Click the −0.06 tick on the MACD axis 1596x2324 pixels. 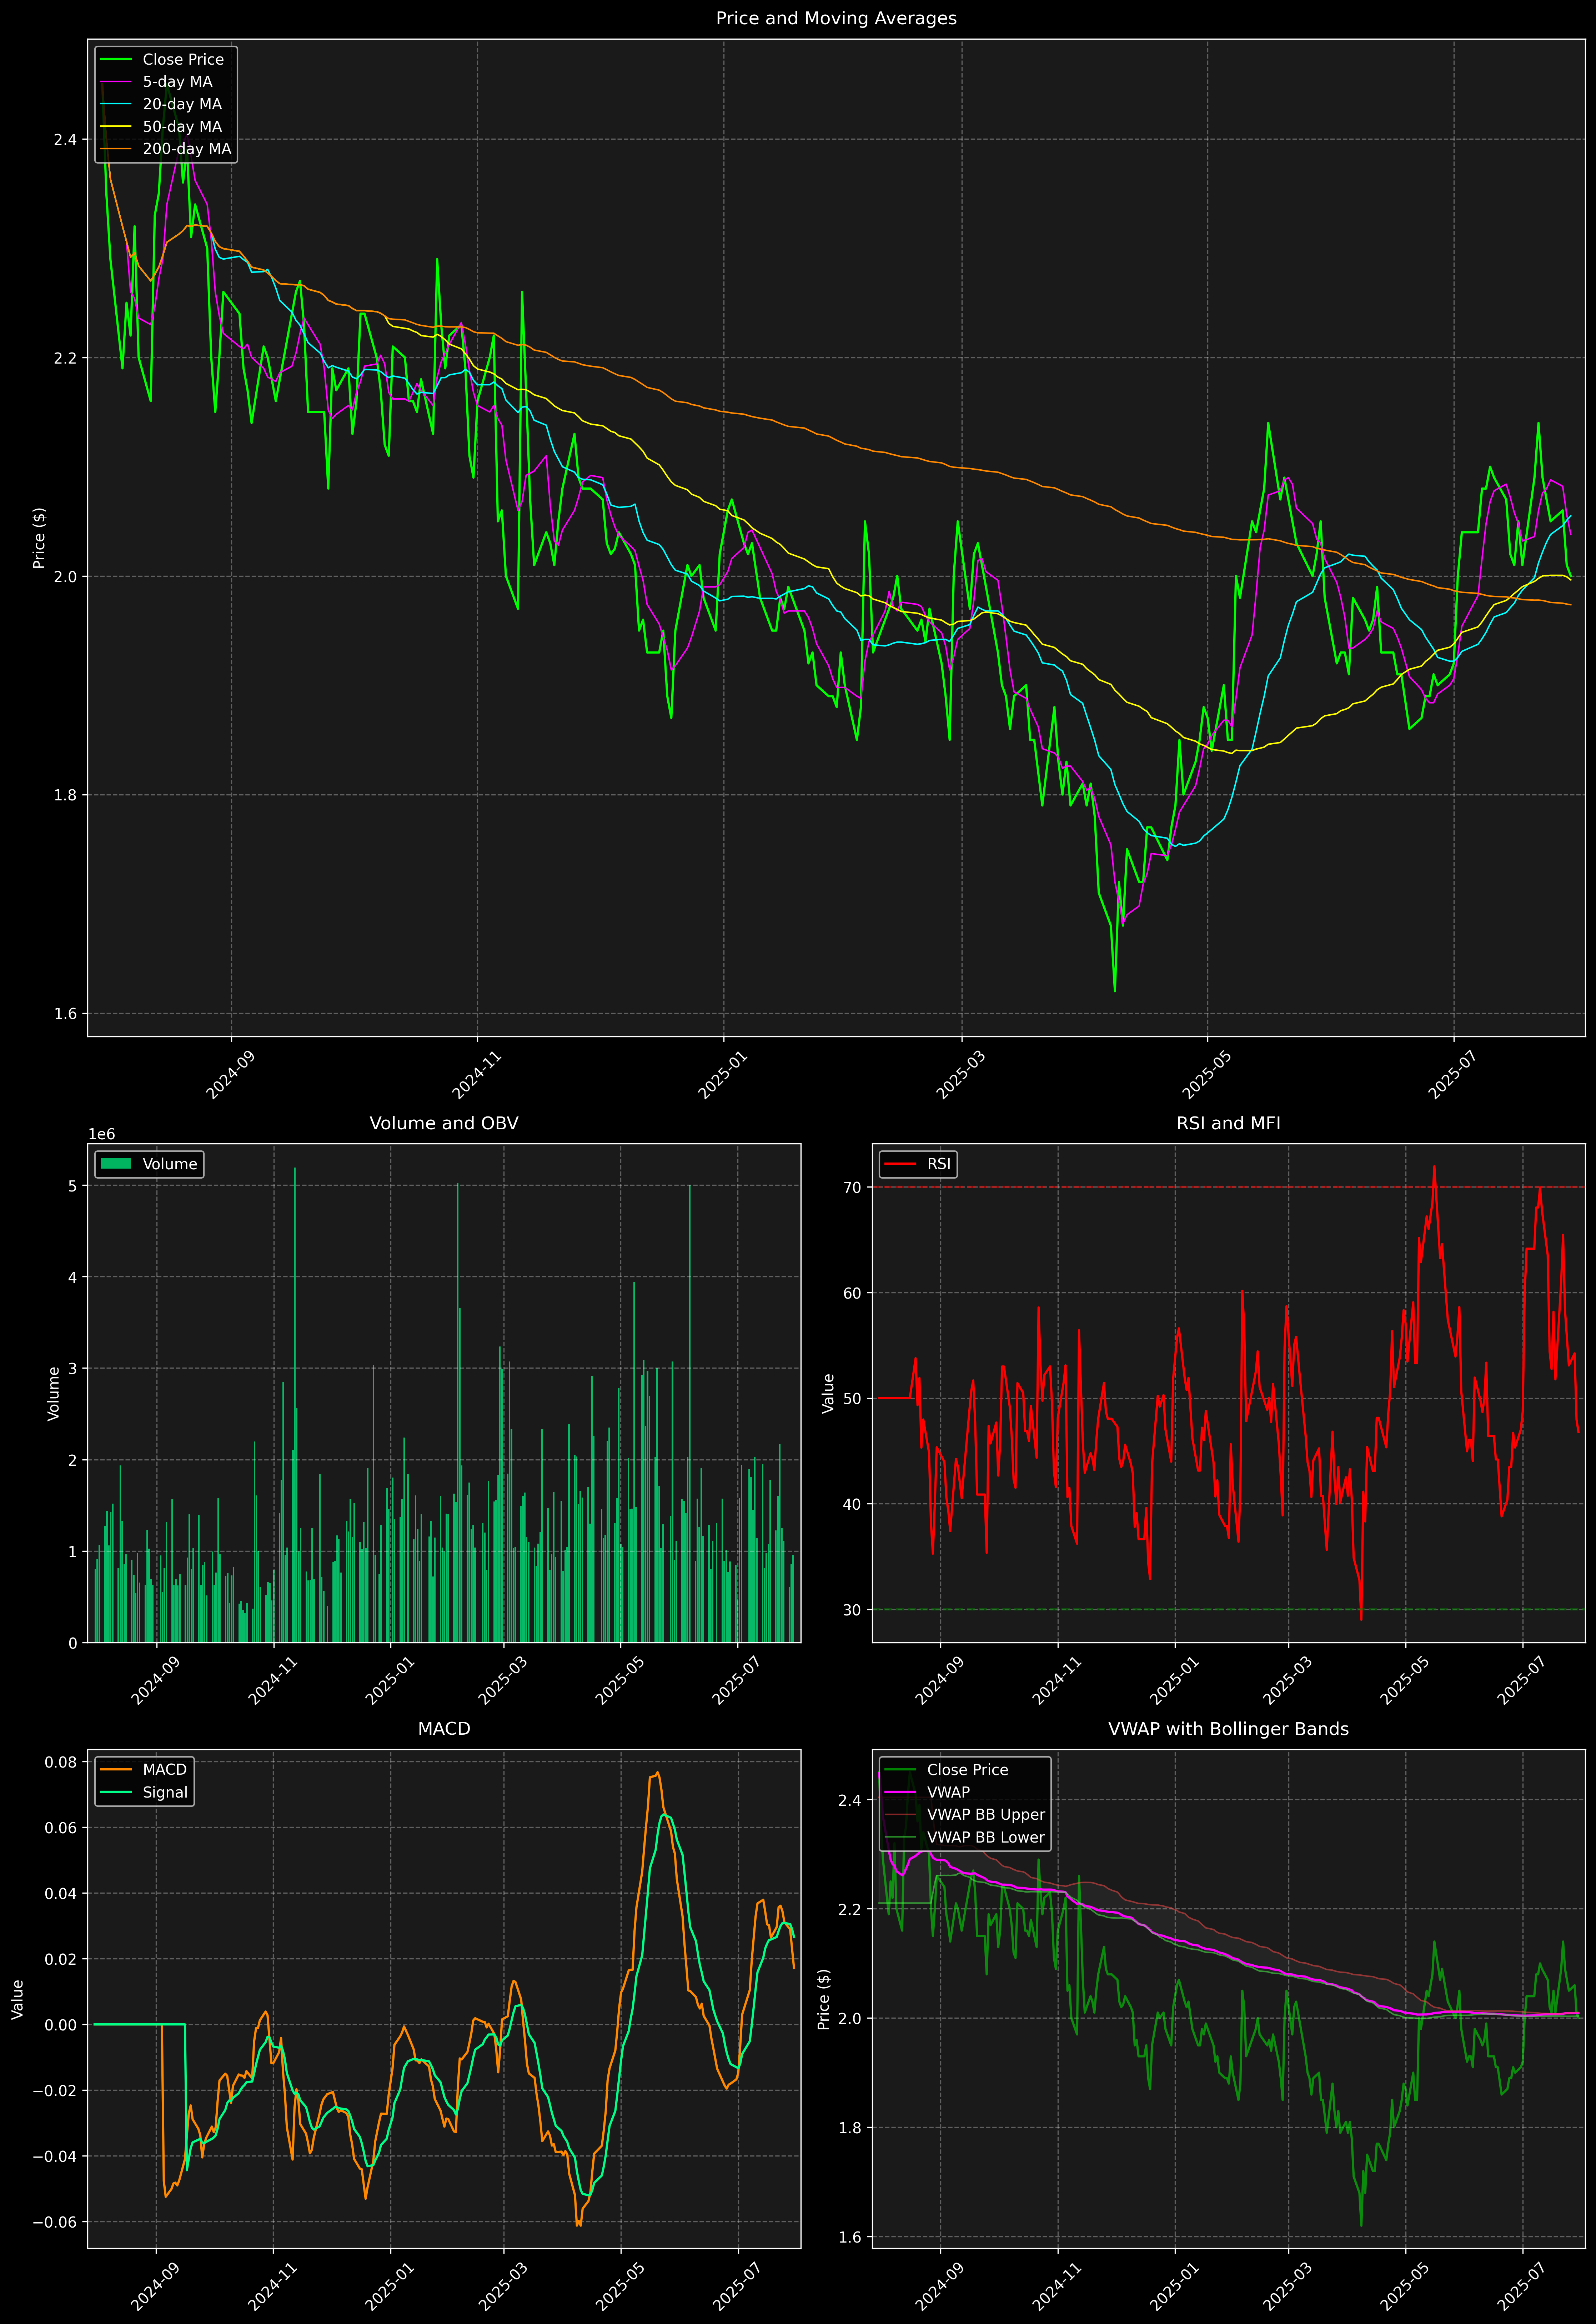click(55, 2222)
